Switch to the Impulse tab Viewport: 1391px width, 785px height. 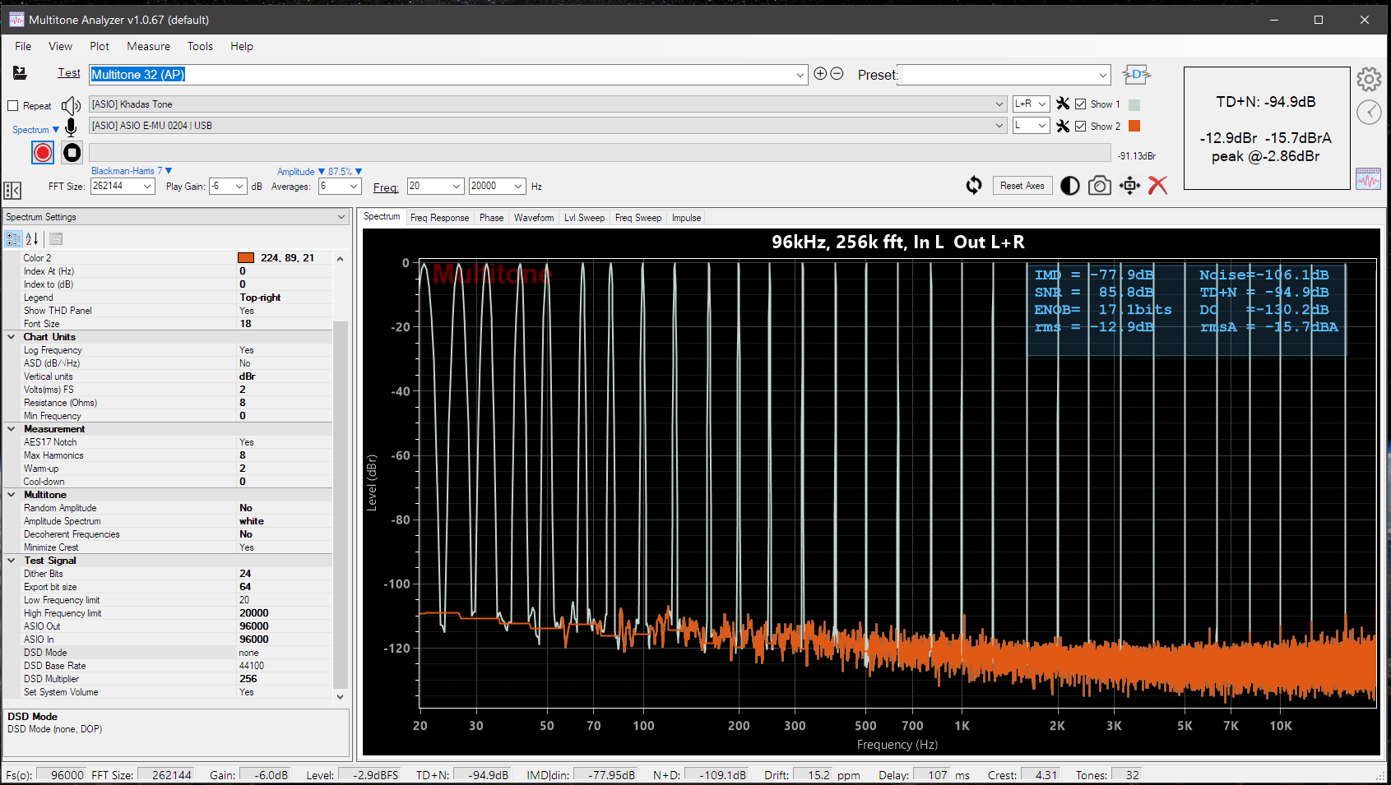(x=686, y=218)
